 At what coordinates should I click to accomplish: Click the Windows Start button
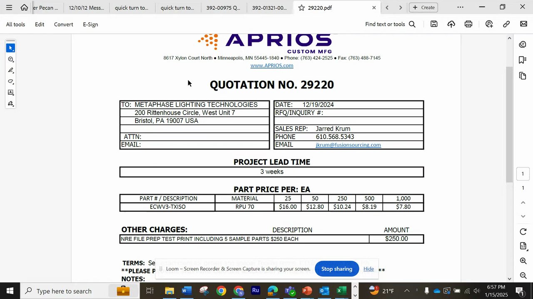point(10,291)
